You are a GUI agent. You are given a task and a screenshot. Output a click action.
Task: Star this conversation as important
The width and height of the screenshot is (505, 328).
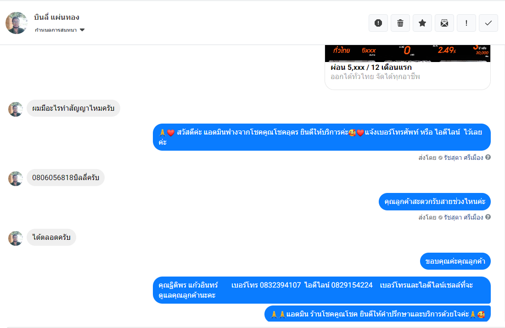[422, 23]
